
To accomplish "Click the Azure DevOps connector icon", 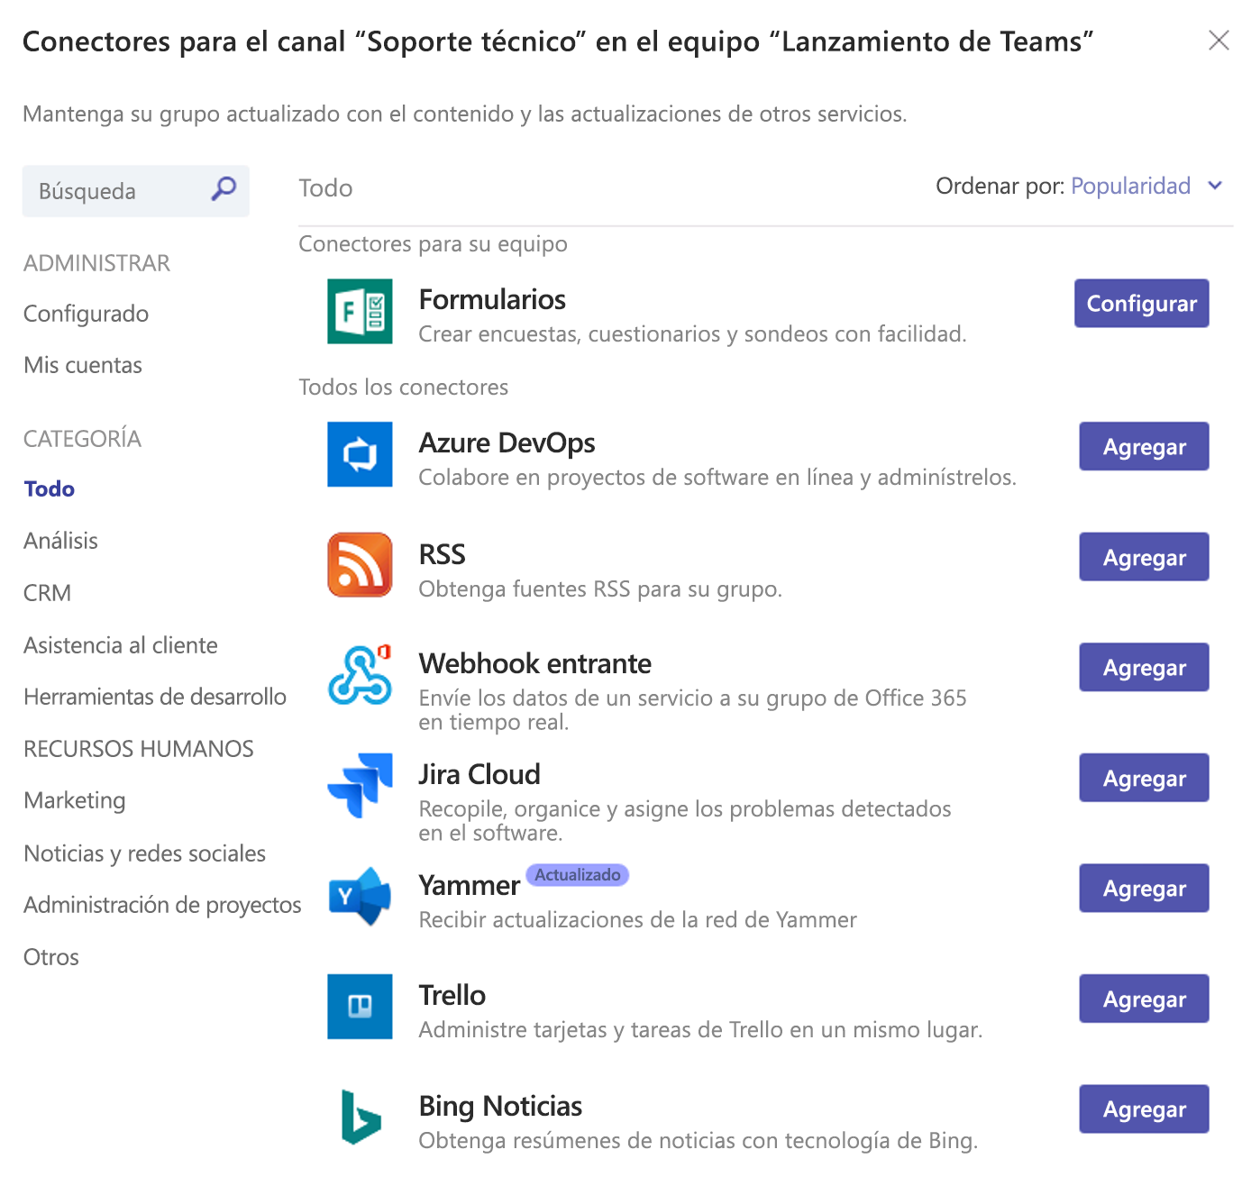I will point(360,454).
